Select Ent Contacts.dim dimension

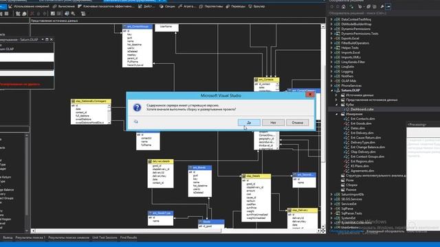click(x=362, y=119)
